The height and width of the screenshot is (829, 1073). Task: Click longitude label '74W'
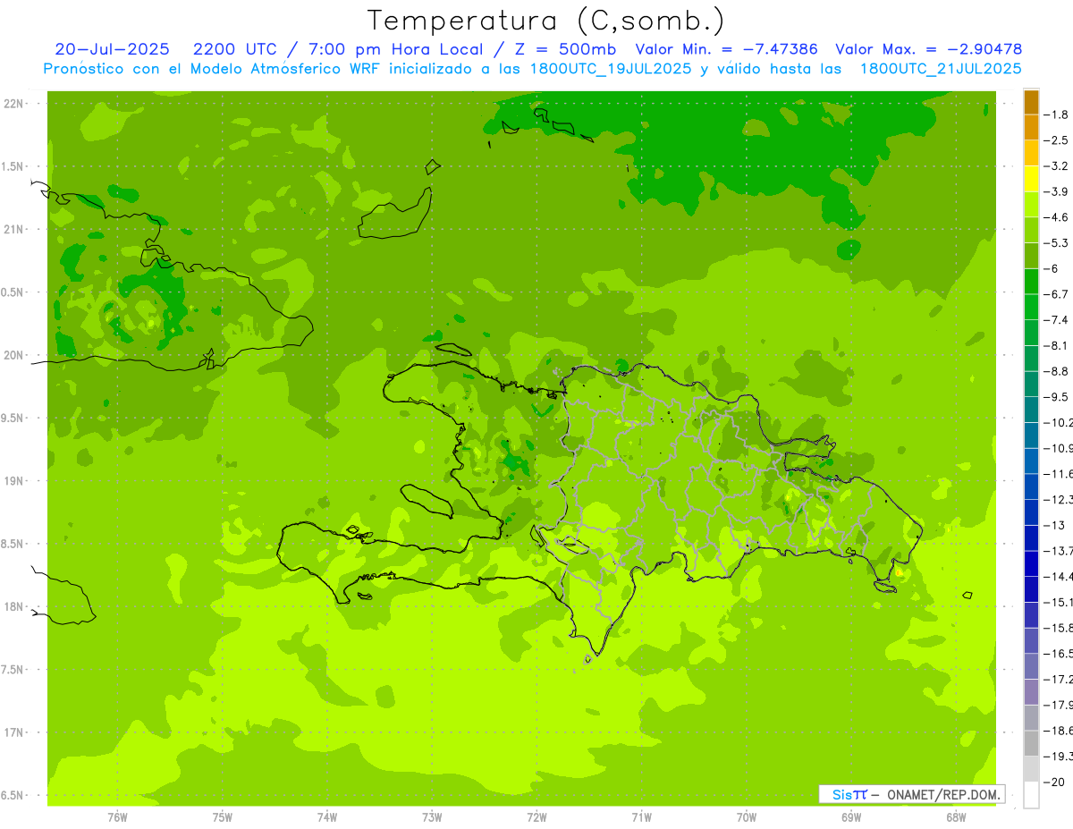[x=327, y=817]
